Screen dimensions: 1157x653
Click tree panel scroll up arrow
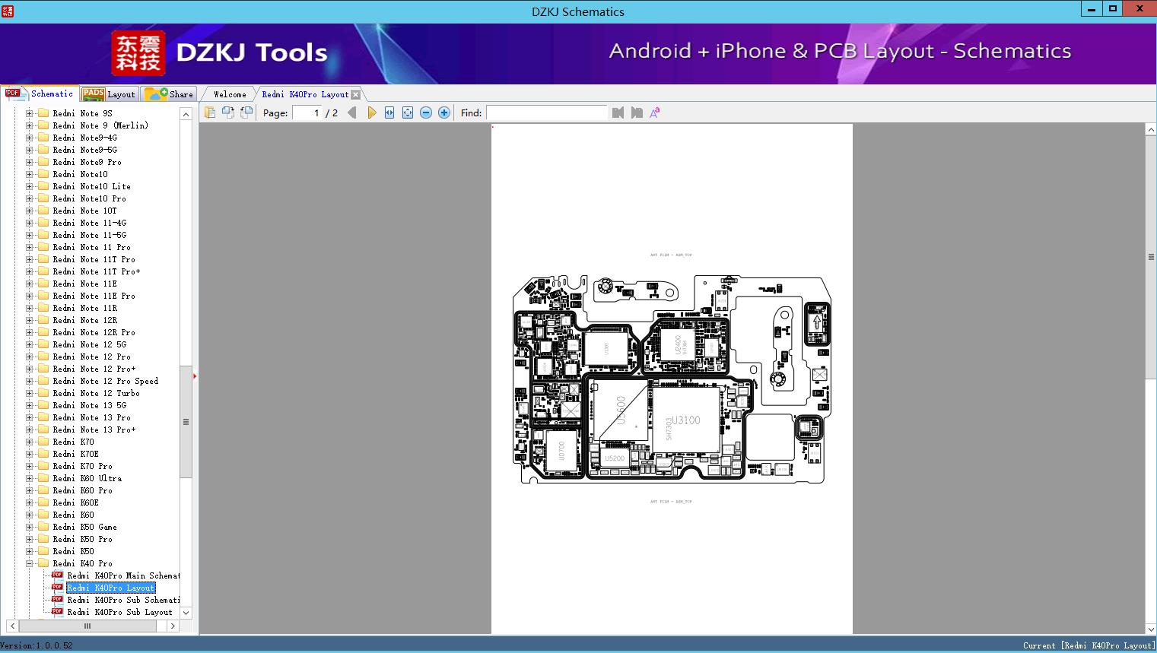tap(186, 114)
